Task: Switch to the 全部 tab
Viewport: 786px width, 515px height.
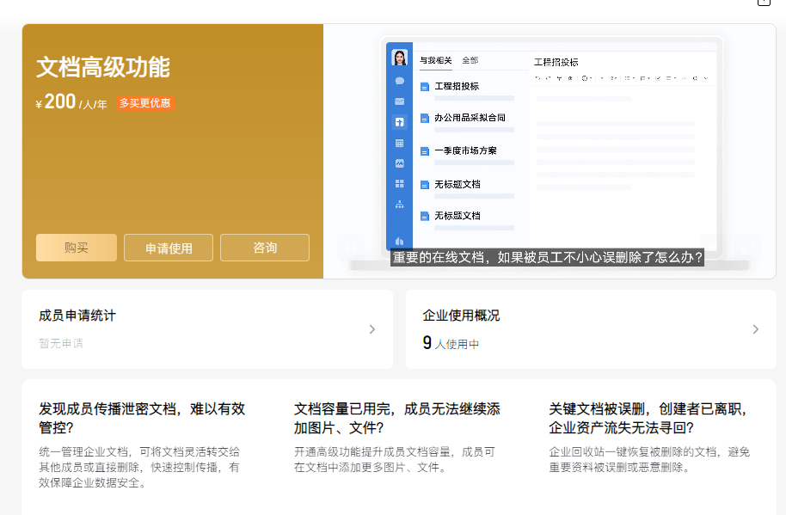Action: 470,61
